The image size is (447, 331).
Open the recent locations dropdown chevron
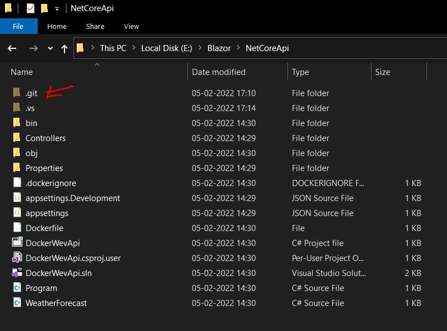[50, 48]
